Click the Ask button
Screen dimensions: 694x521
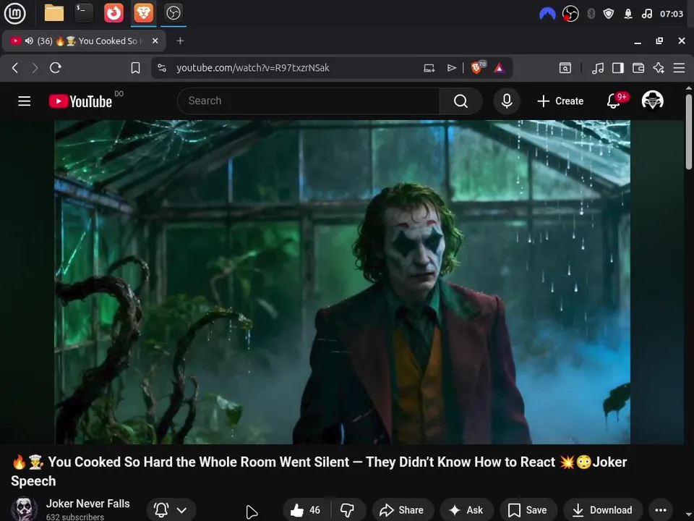[x=466, y=510]
